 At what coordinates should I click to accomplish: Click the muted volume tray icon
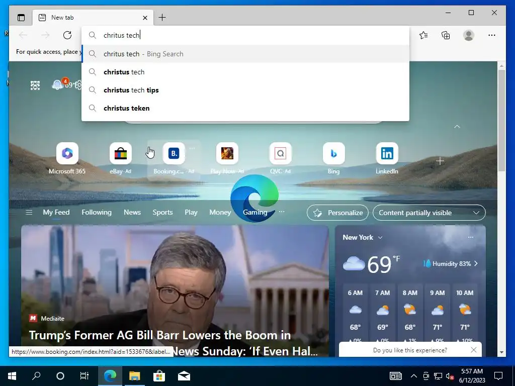450,376
